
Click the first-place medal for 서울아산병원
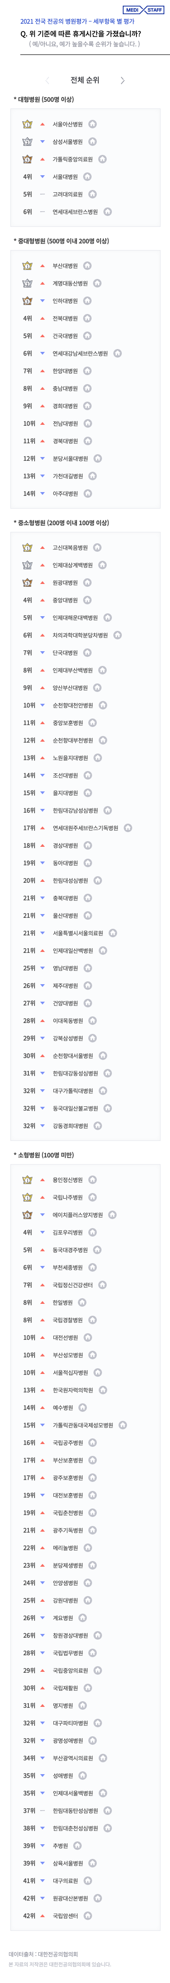click(x=28, y=124)
